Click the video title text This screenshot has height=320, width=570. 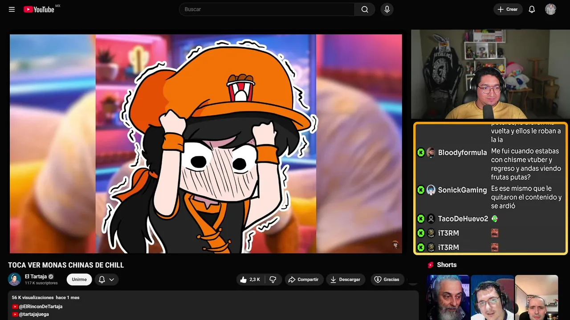pyautogui.click(x=66, y=265)
